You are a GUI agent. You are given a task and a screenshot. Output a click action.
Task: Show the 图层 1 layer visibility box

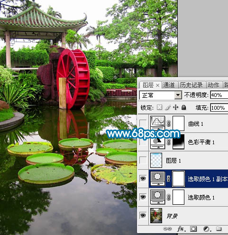[x=143, y=160]
